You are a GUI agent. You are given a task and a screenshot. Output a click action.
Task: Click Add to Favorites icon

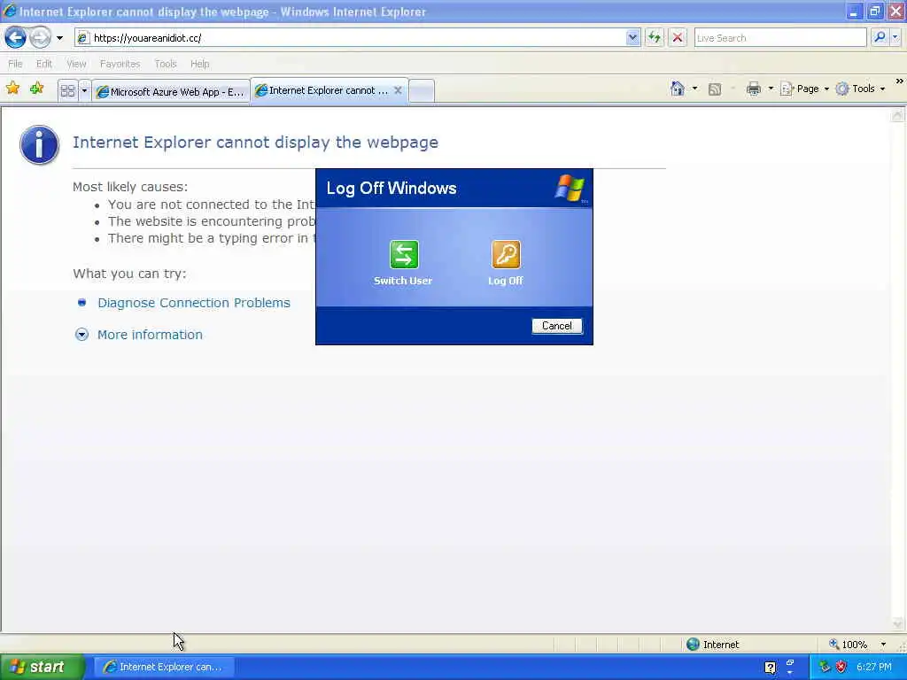click(x=37, y=89)
